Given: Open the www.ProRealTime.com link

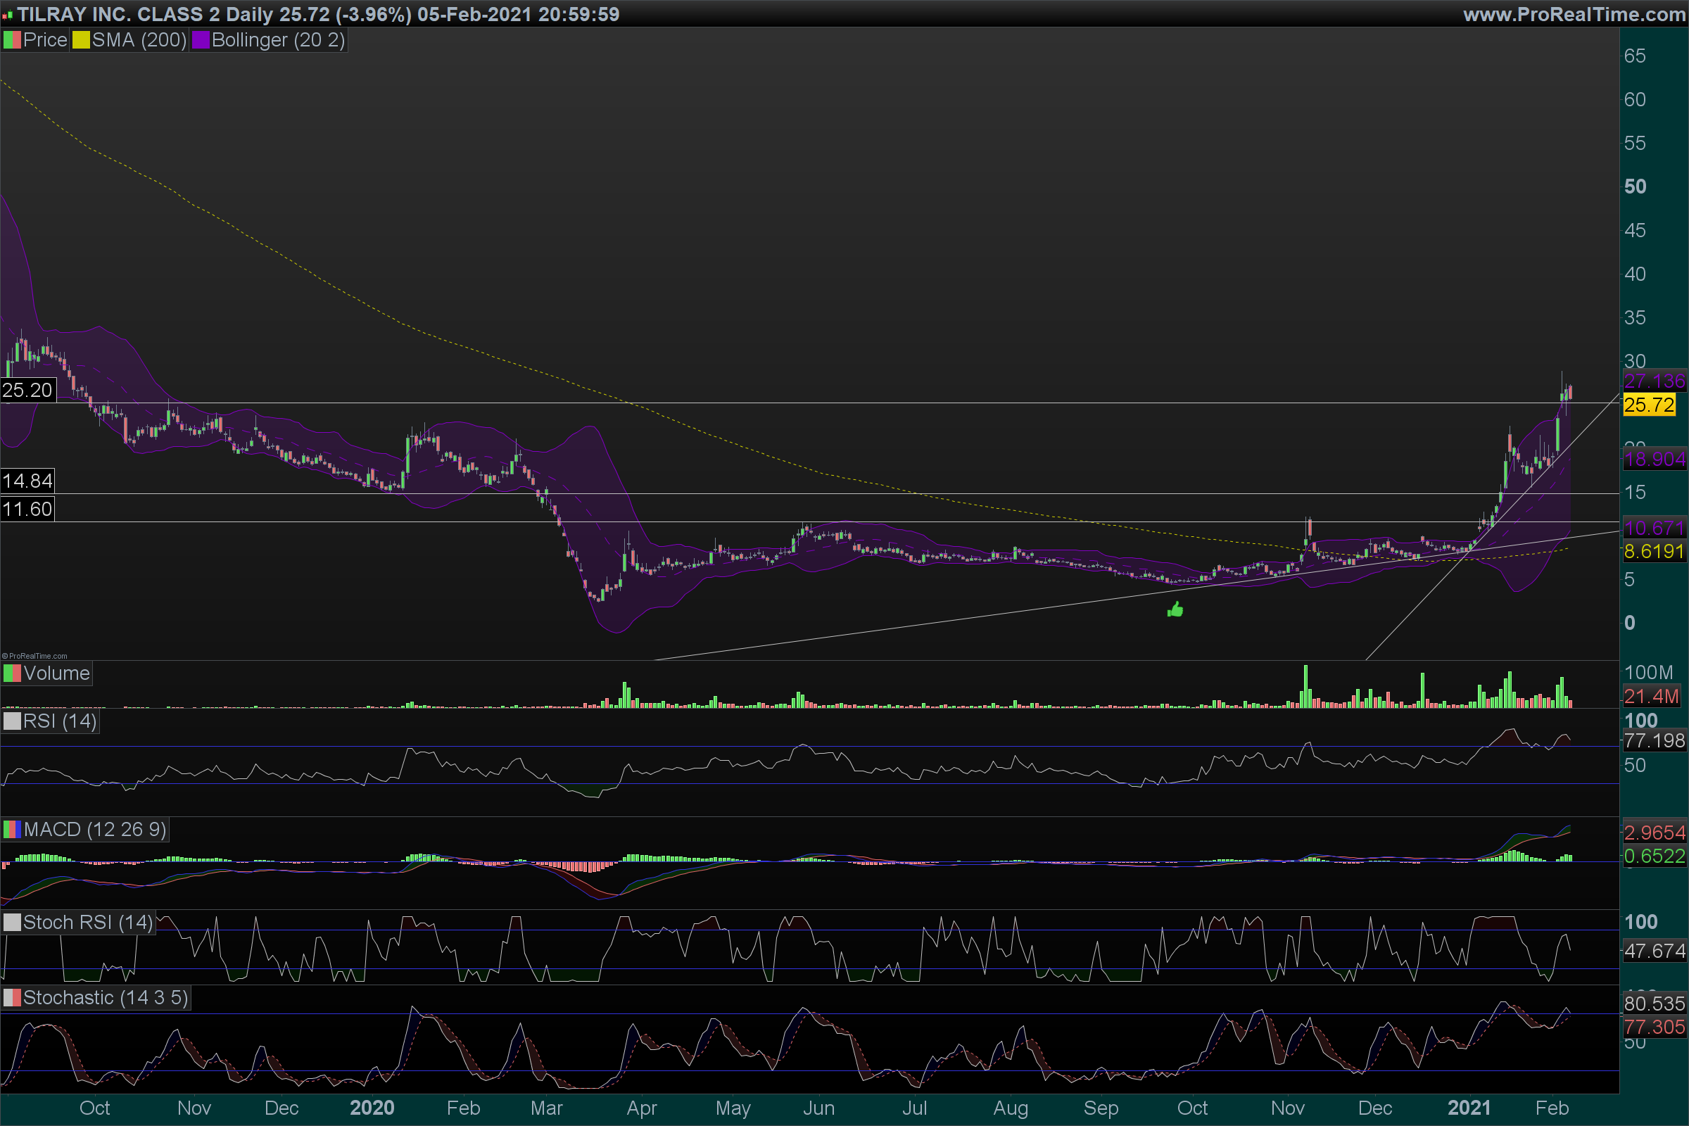Looking at the screenshot, I should 1574,14.
